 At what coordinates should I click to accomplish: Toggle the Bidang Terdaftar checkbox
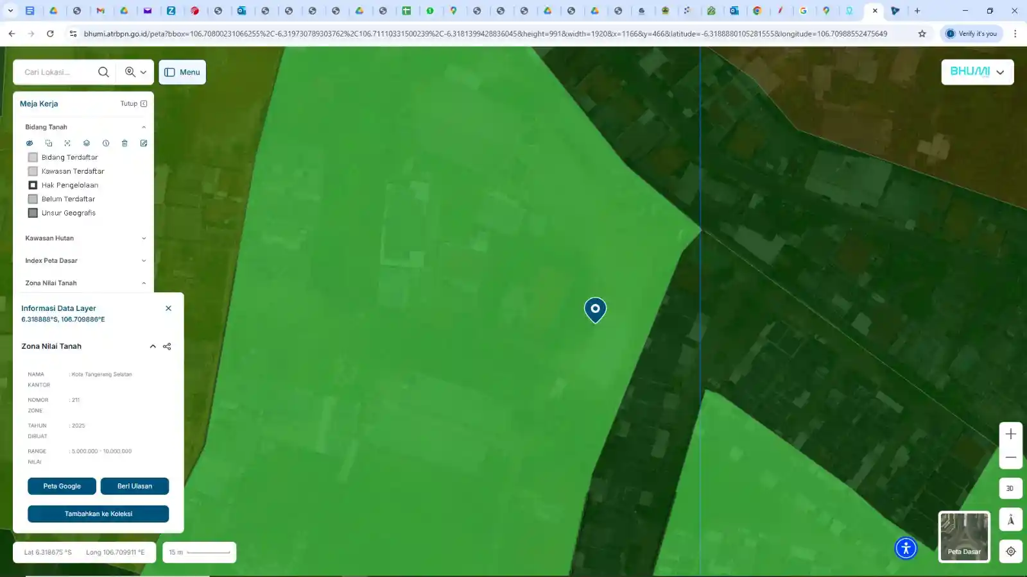tap(33, 157)
